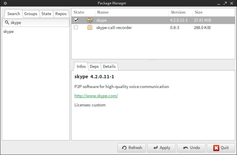Click the 288.0 KiB size cell
This screenshot has height=155, width=237.
tap(202, 28)
